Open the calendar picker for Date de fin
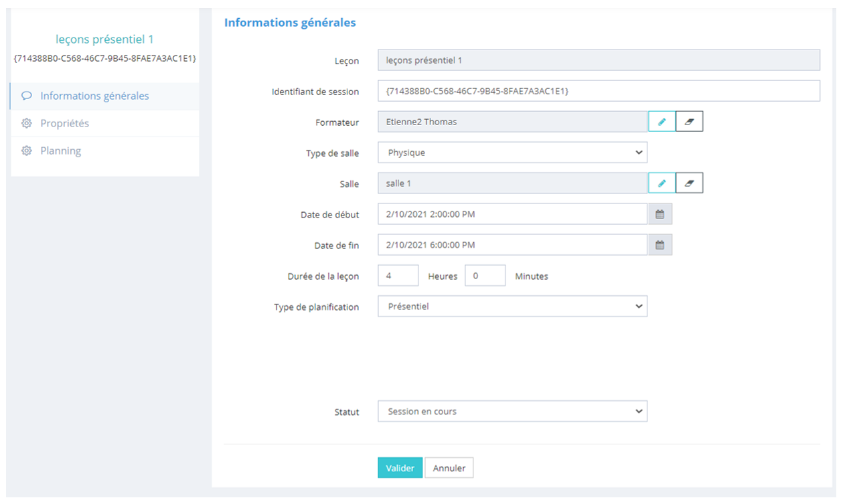 (660, 245)
